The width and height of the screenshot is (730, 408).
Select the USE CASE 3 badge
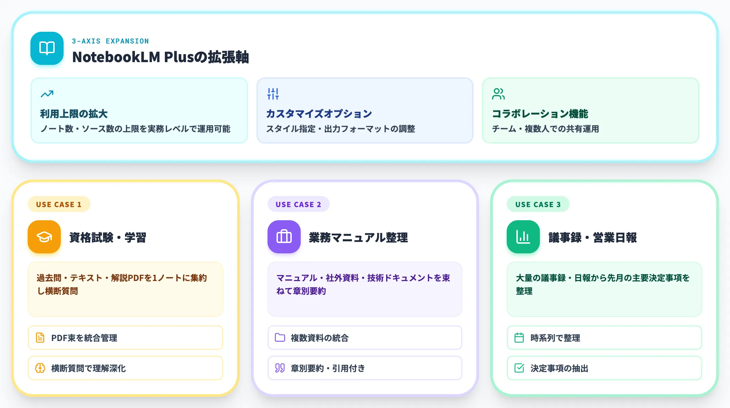[x=538, y=204]
